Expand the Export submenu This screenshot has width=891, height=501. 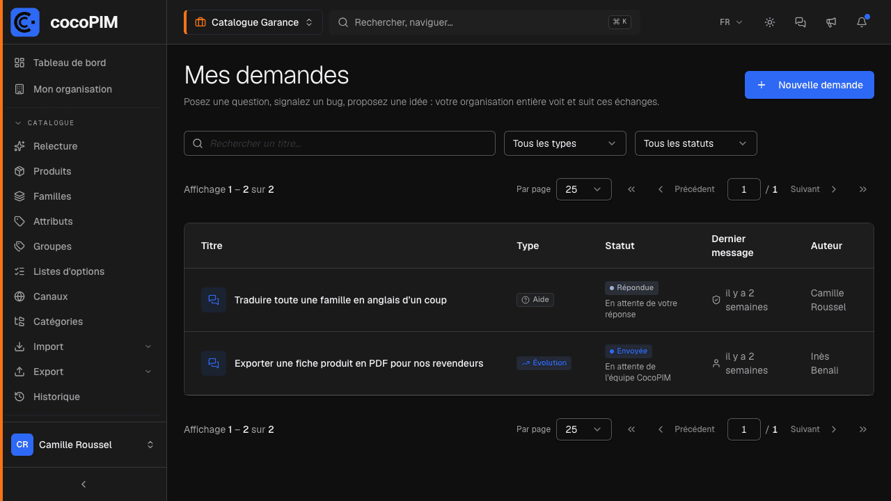pos(84,372)
